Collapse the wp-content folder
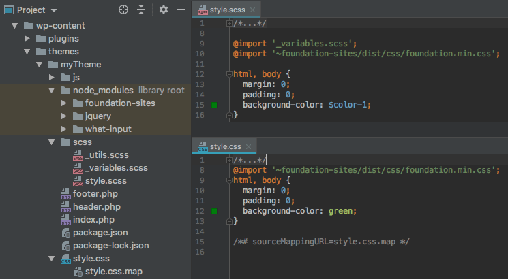 point(14,26)
